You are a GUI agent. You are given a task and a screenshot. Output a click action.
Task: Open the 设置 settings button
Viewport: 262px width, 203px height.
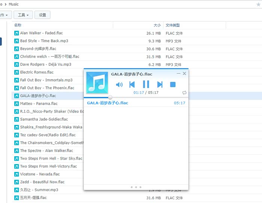[x=42, y=15]
